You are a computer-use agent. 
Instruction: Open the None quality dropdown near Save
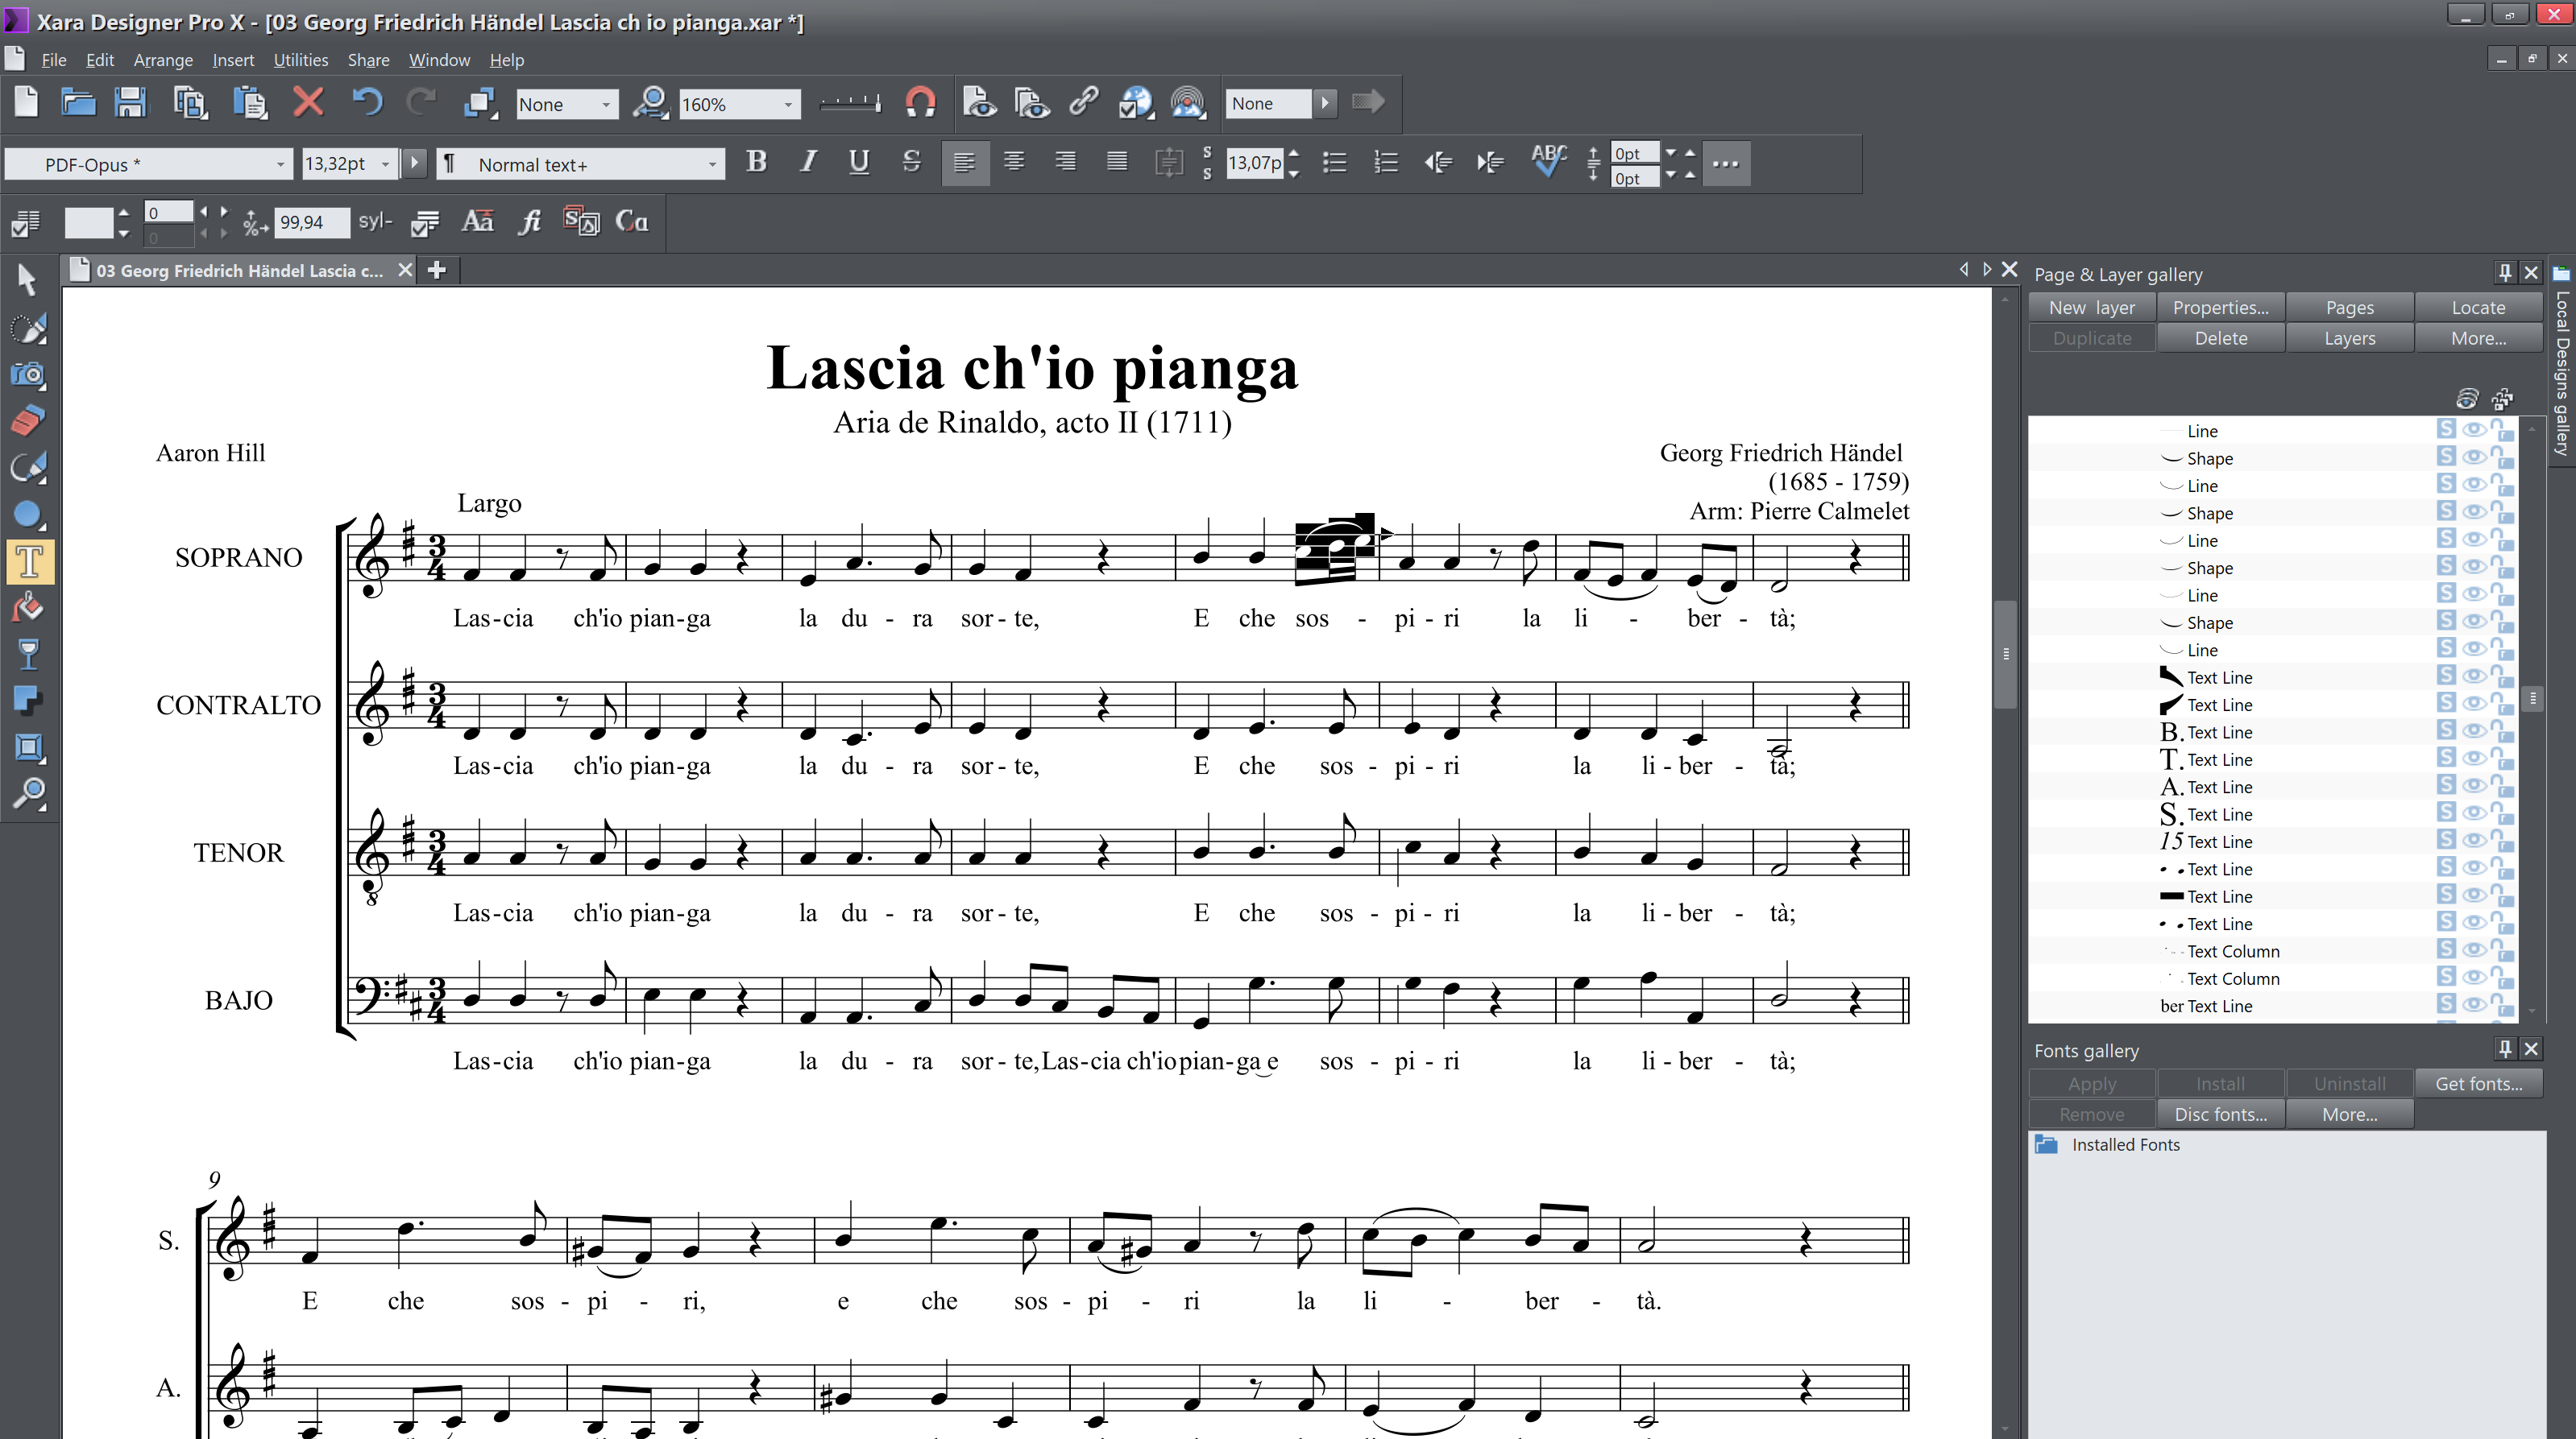tap(605, 104)
